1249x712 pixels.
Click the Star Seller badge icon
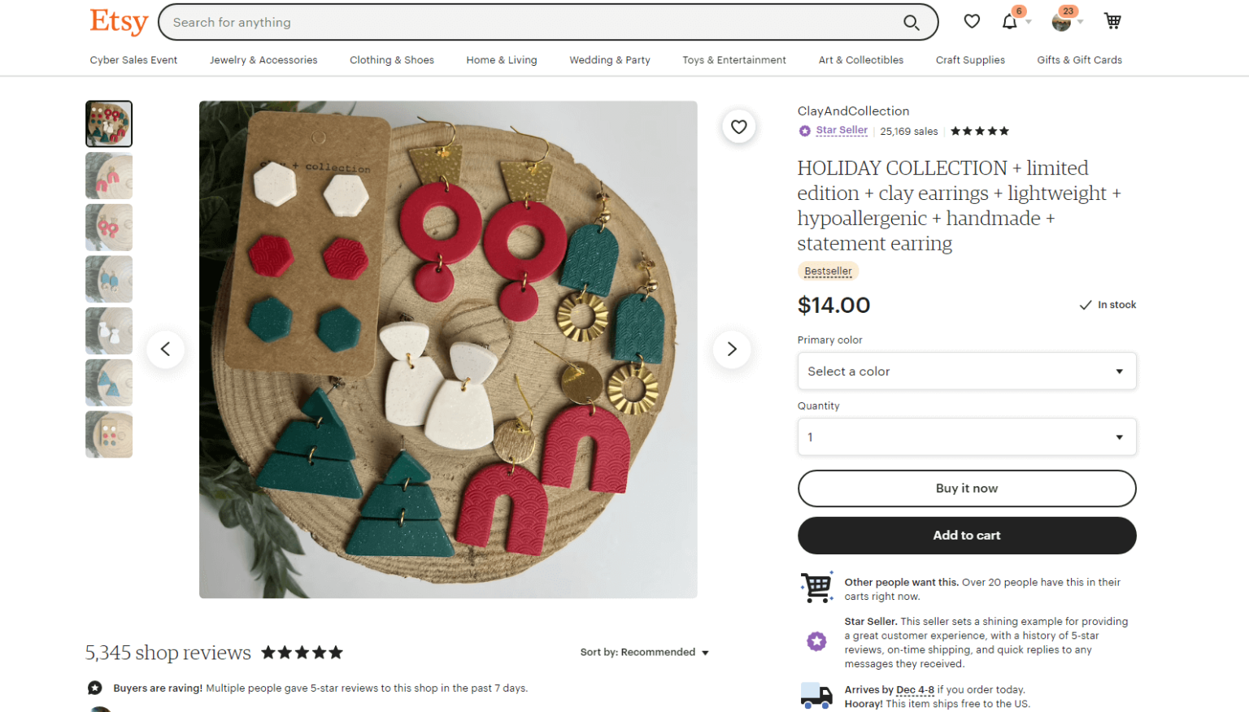(x=804, y=130)
